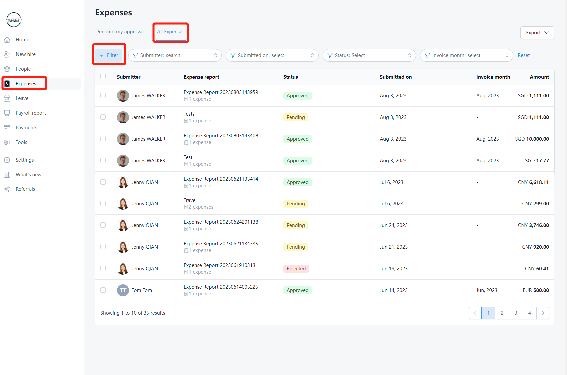The width and height of the screenshot is (567, 375).
Task: Open Settings via the gear icon
Action: [7, 160]
